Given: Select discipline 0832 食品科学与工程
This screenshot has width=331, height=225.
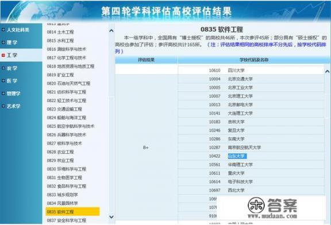Looking at the screenshot, I should 67,186.
